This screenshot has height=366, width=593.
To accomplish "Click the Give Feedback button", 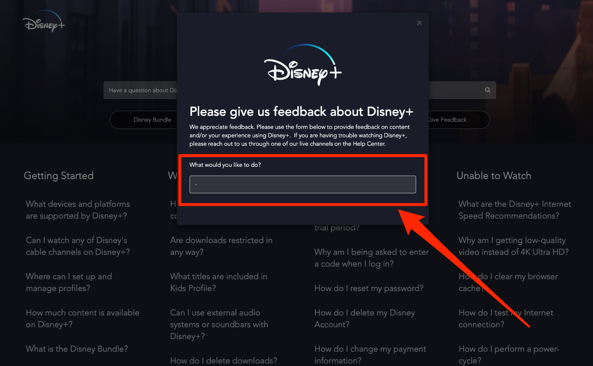I will tap(447, 120).
